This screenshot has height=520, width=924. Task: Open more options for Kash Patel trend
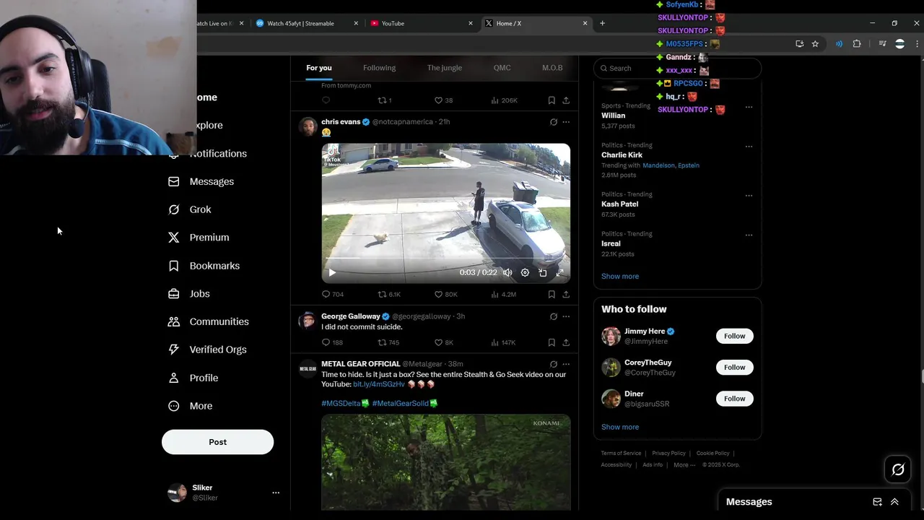[749, 196]
